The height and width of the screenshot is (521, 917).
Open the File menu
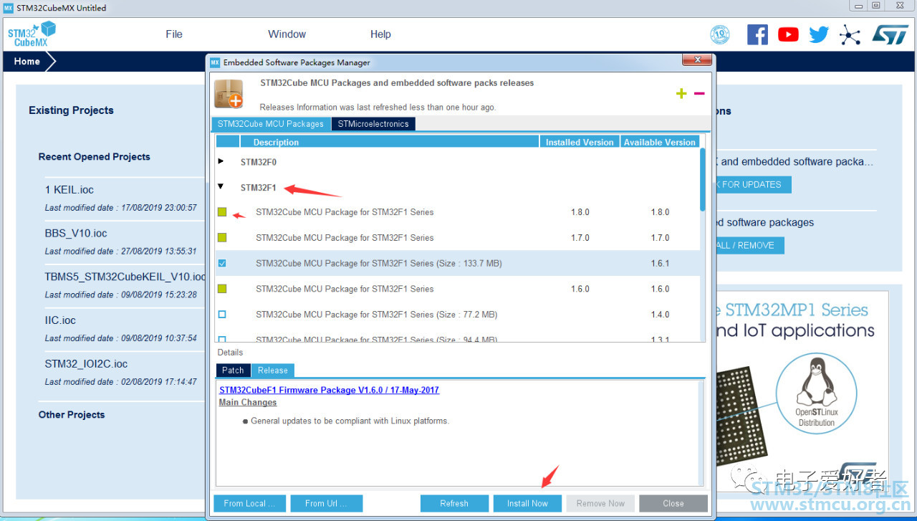[174, 34]
